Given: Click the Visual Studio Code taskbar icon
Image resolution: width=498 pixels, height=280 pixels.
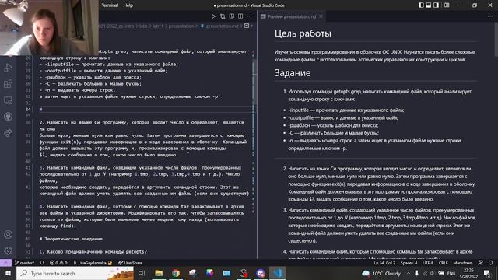Looking at the screenshot, I should (278, 273).
